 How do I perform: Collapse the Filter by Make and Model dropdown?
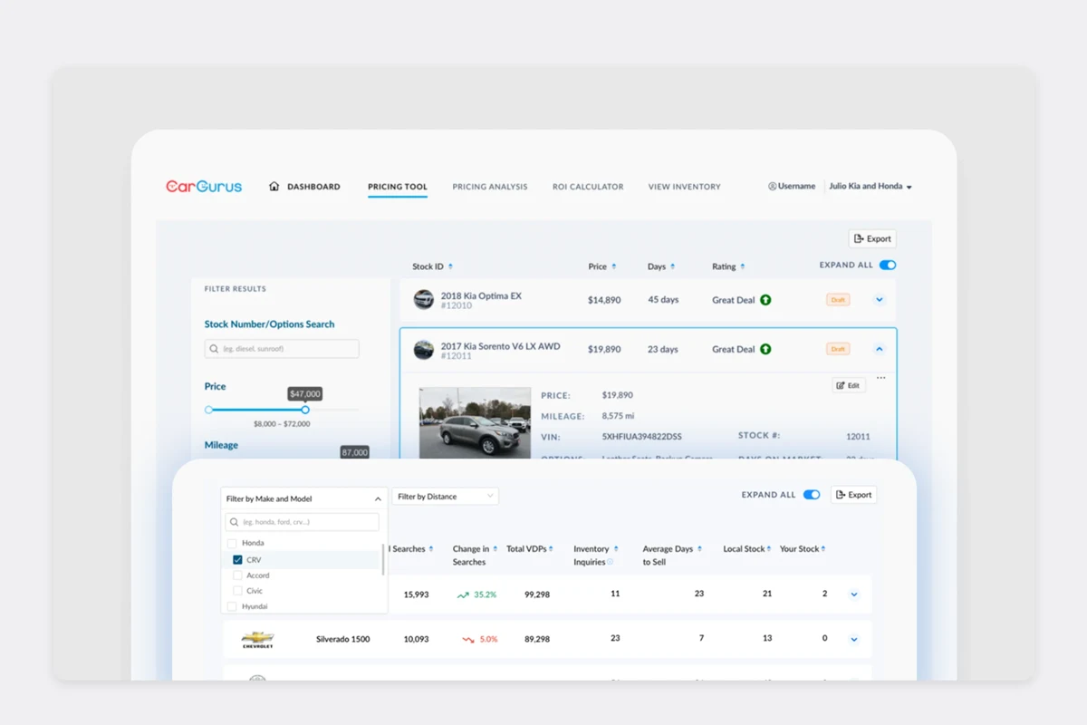[378, 498]
